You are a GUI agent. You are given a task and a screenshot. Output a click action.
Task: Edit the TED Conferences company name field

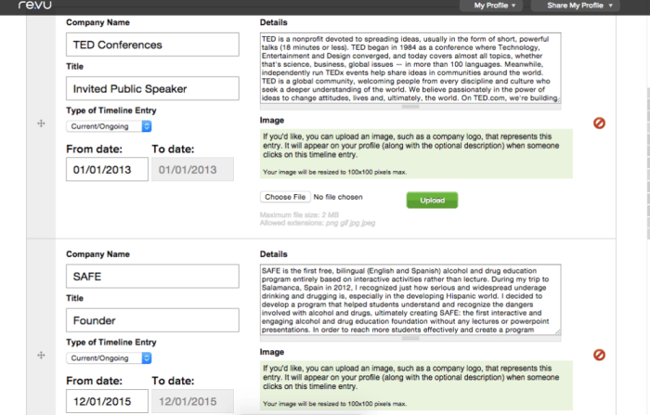tap(152, 45)
